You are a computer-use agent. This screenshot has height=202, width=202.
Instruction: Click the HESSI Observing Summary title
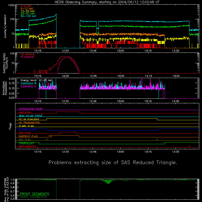pyautogui.click(x=107, y=2)
